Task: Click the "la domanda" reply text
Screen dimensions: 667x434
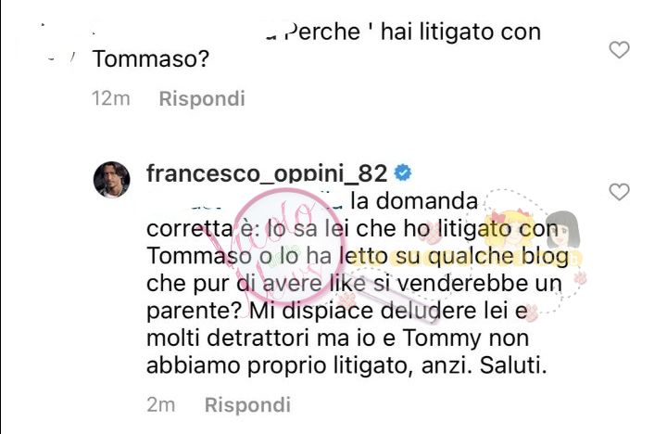Action: 414,201
